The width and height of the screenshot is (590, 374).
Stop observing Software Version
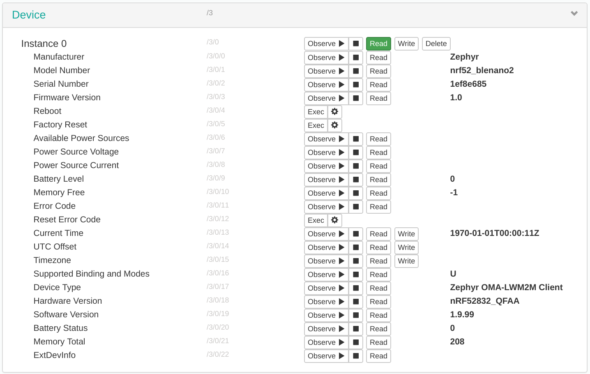(356, 315)
